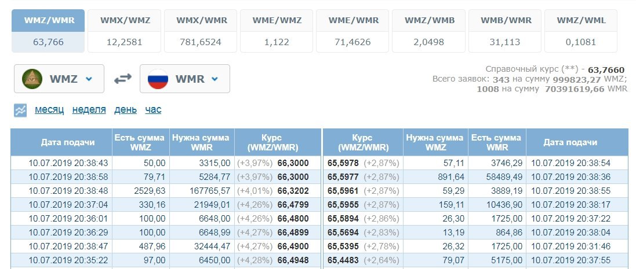Open the день chart link

(125, 109)
